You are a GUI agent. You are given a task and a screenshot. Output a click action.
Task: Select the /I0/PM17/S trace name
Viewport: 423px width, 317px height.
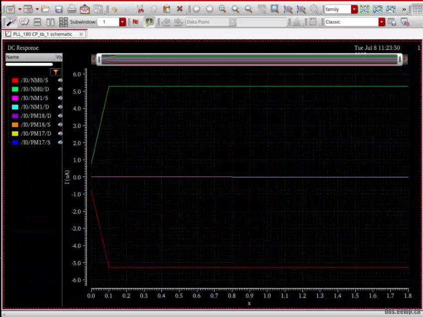pos(35,143)
